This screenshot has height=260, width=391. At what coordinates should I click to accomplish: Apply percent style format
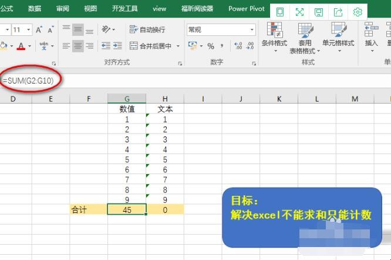click(x=211, y=46)
